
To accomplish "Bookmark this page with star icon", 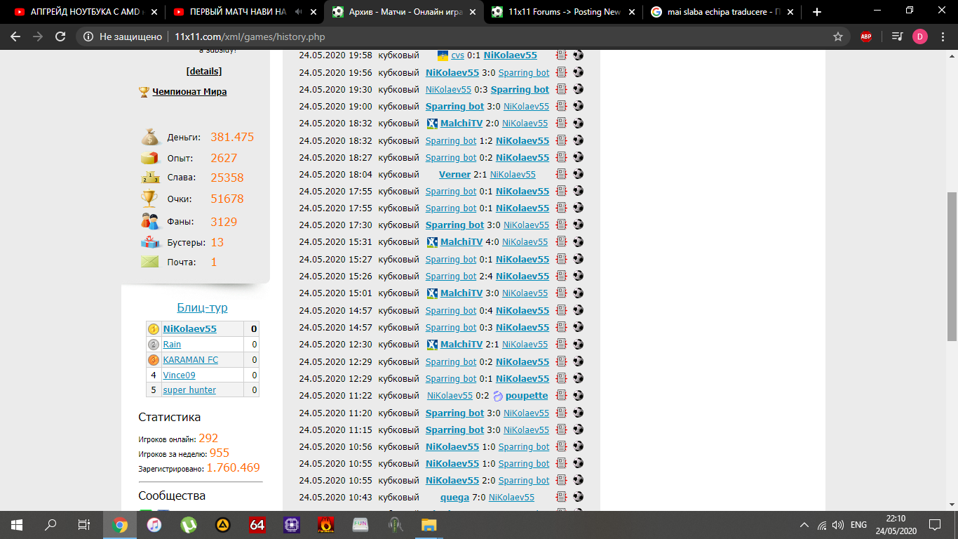I will pos(837,37).
